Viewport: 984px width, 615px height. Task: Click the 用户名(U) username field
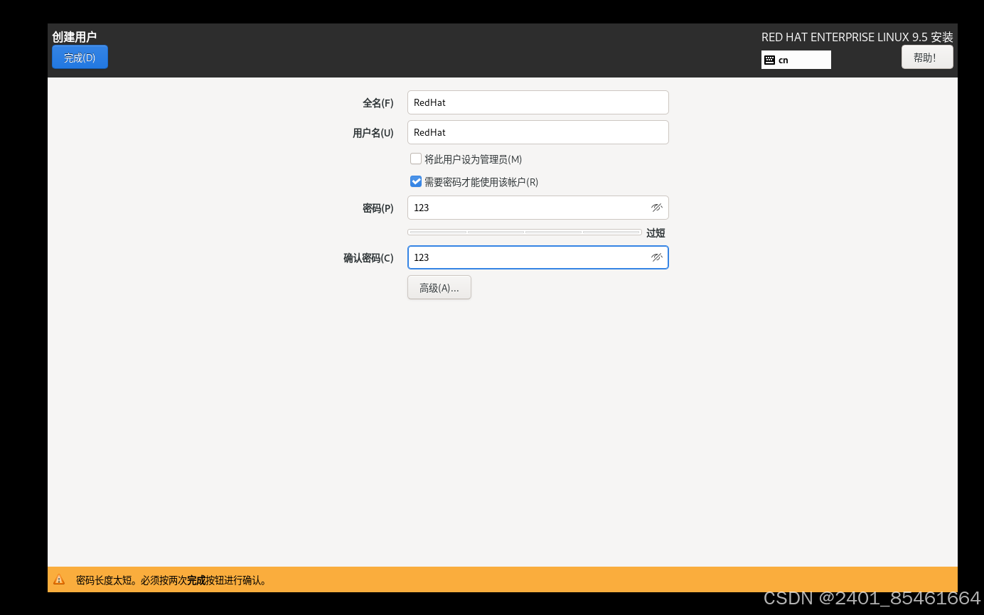[538, 132]
